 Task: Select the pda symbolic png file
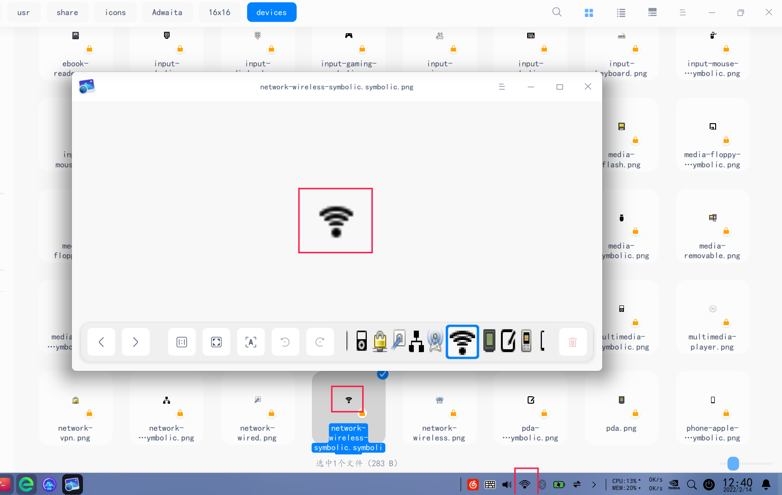[x=531, y=408]
